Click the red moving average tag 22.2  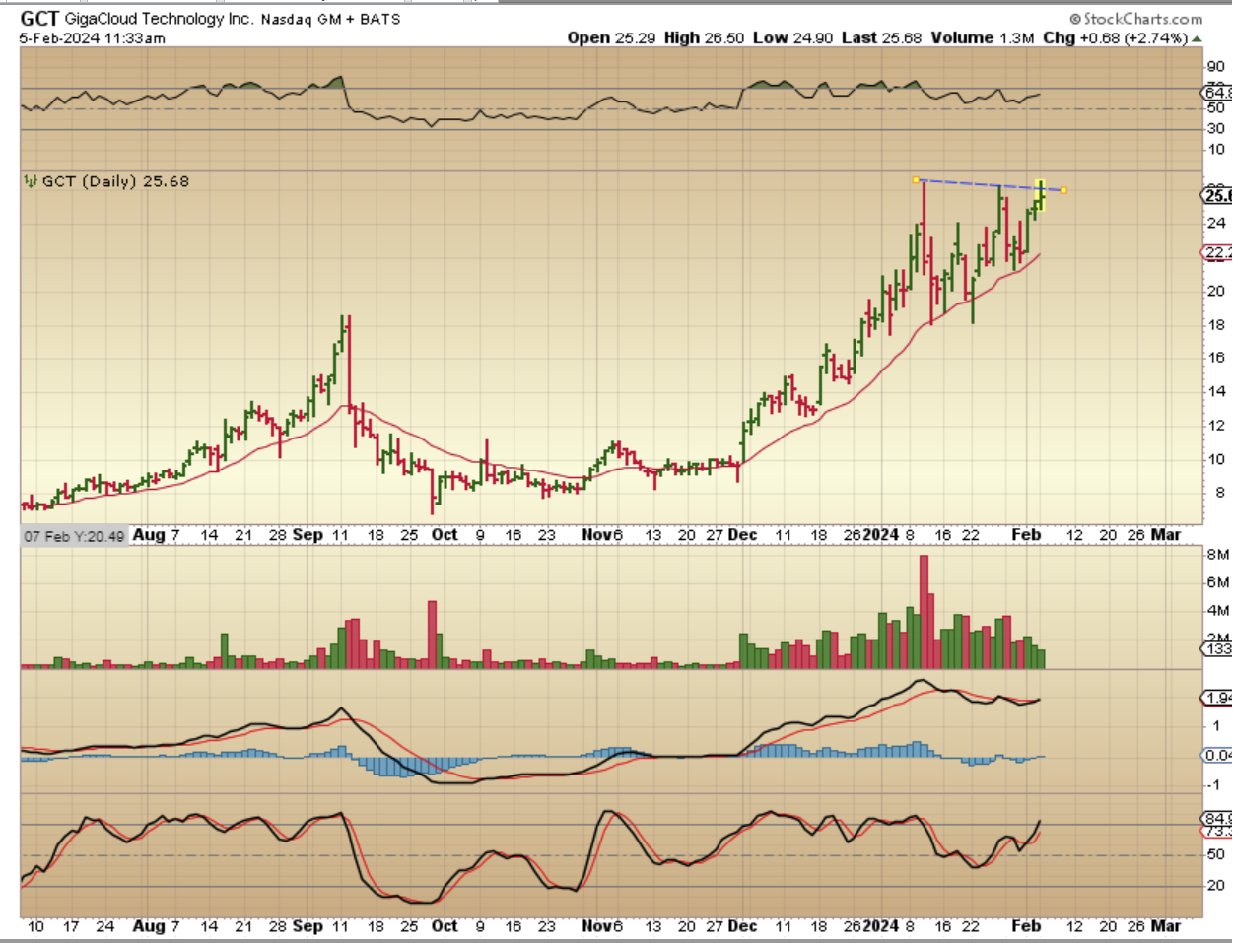1217,253
